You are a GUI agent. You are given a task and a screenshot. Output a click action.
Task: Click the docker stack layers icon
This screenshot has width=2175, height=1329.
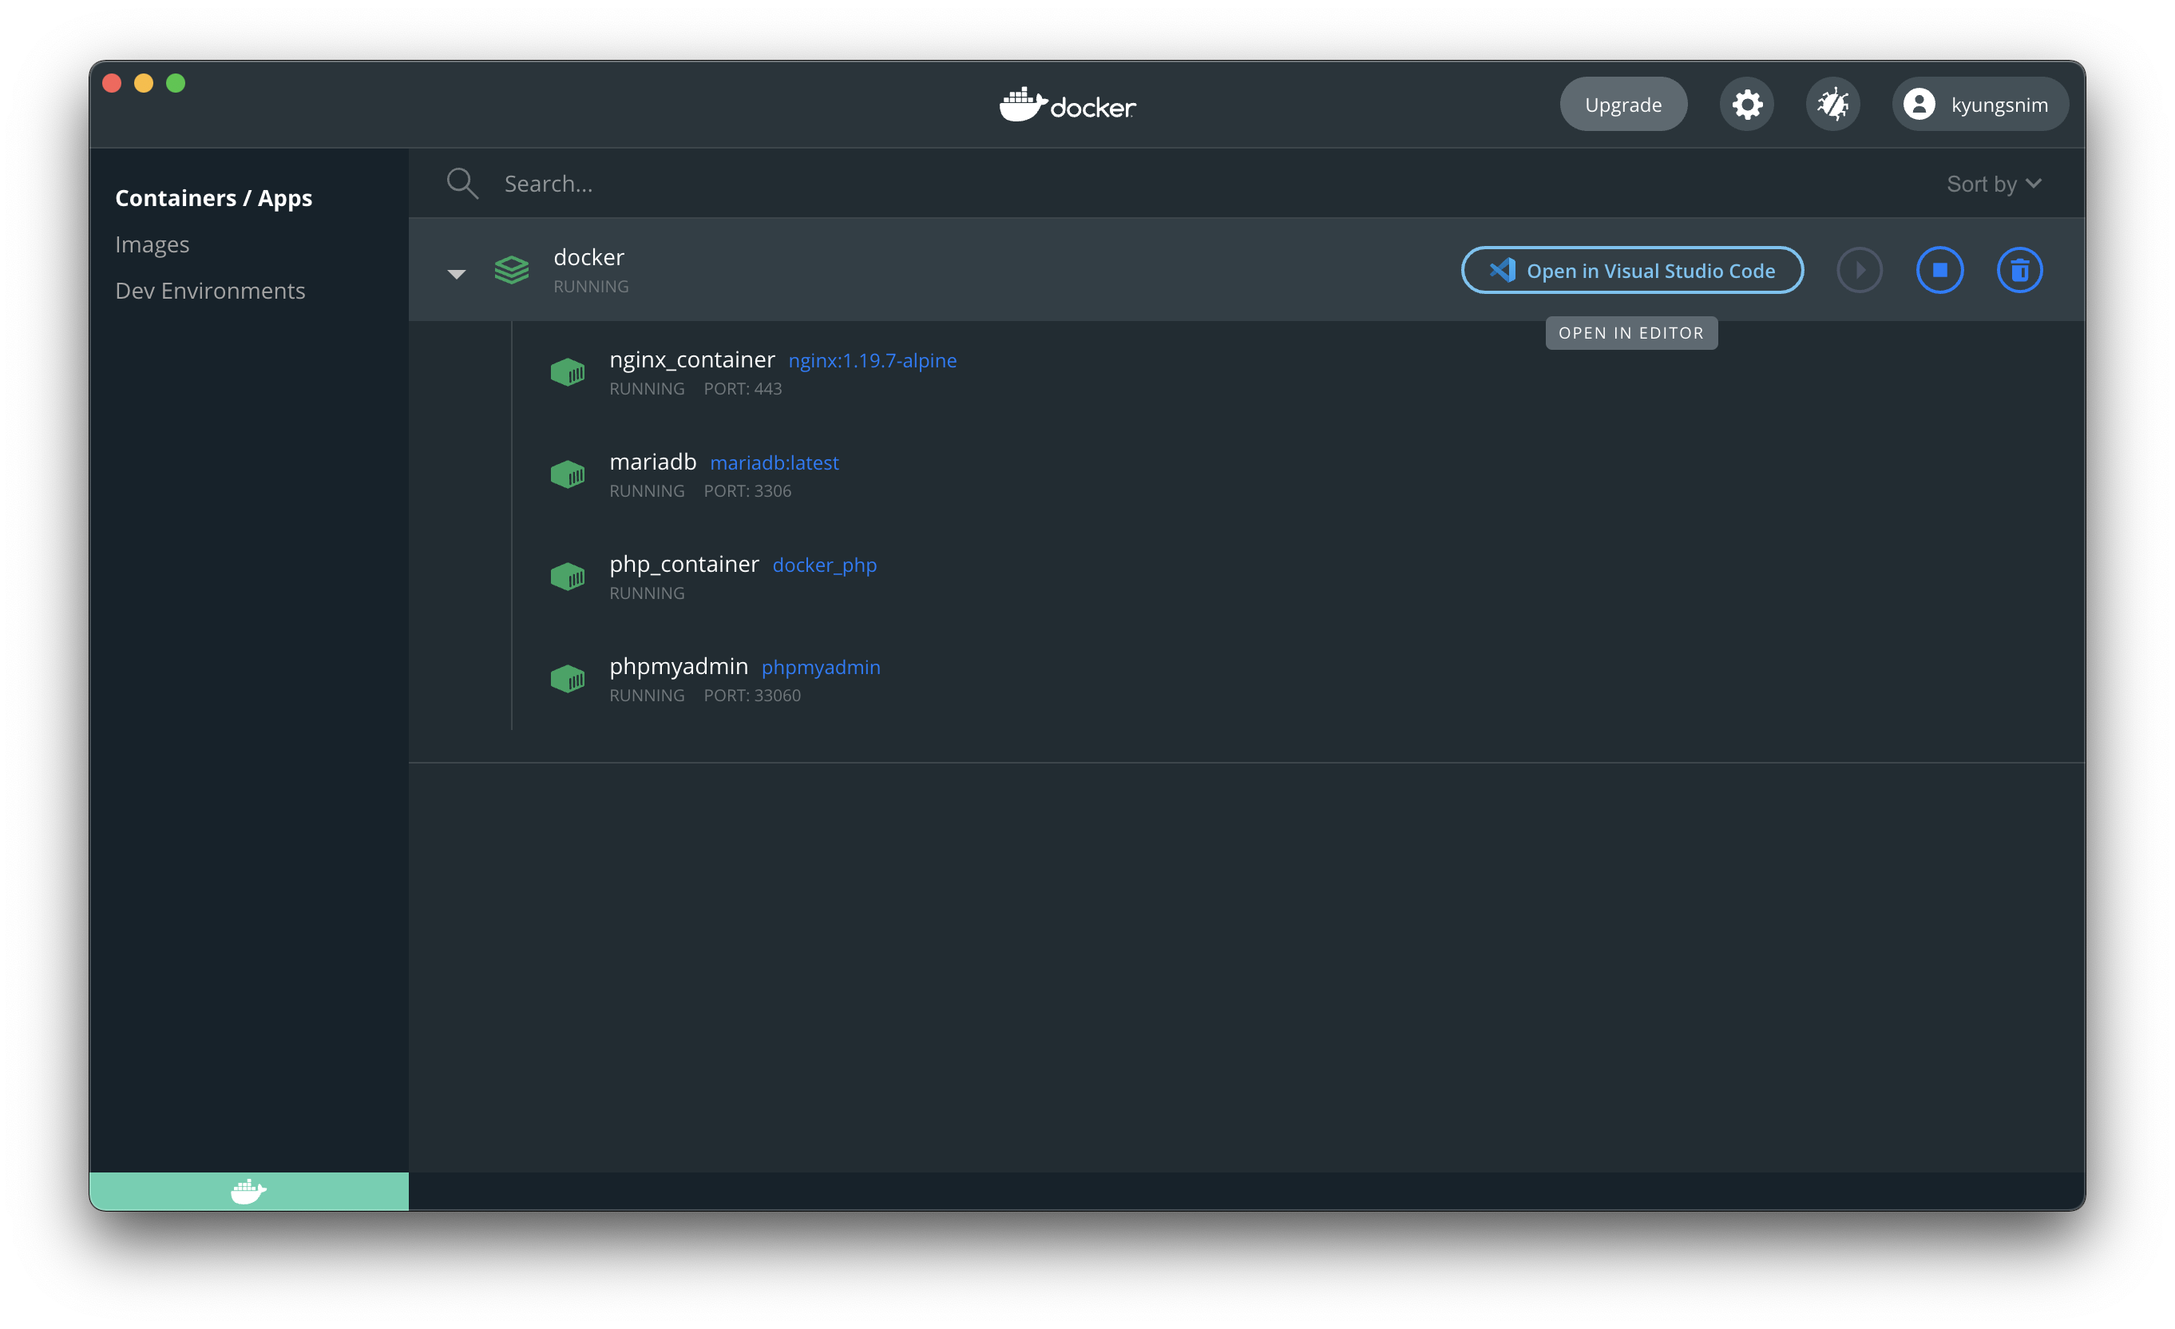coord(512,270)
